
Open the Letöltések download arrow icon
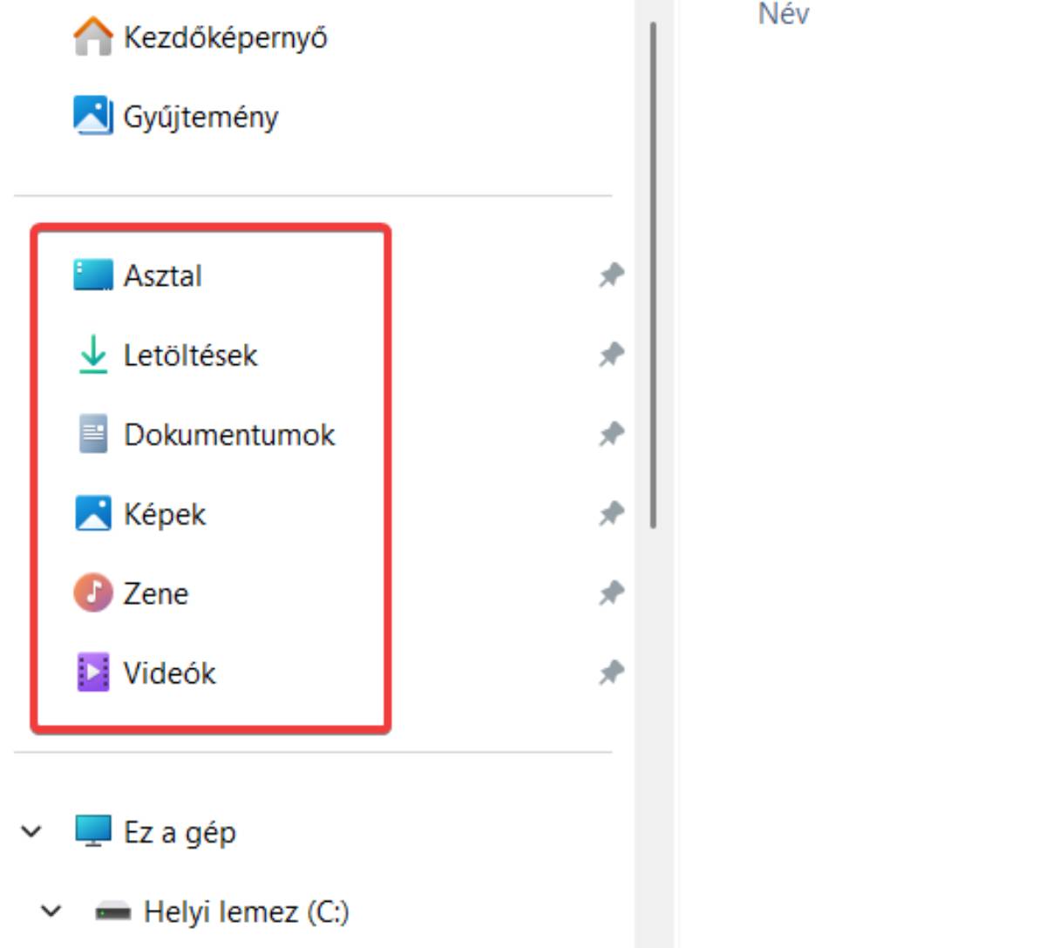92,355
